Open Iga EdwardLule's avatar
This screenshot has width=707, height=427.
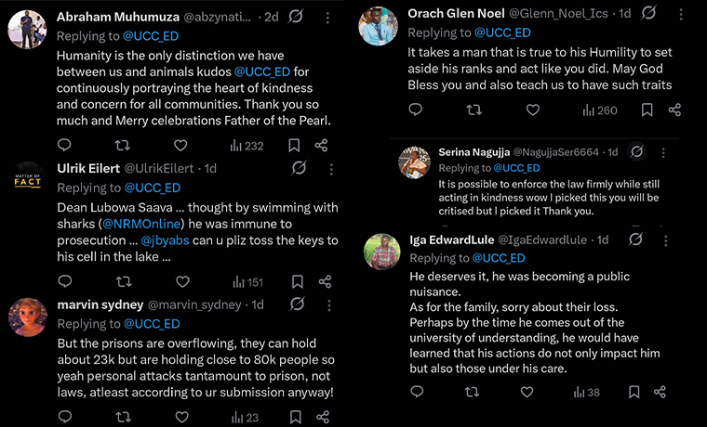[382, 252]
